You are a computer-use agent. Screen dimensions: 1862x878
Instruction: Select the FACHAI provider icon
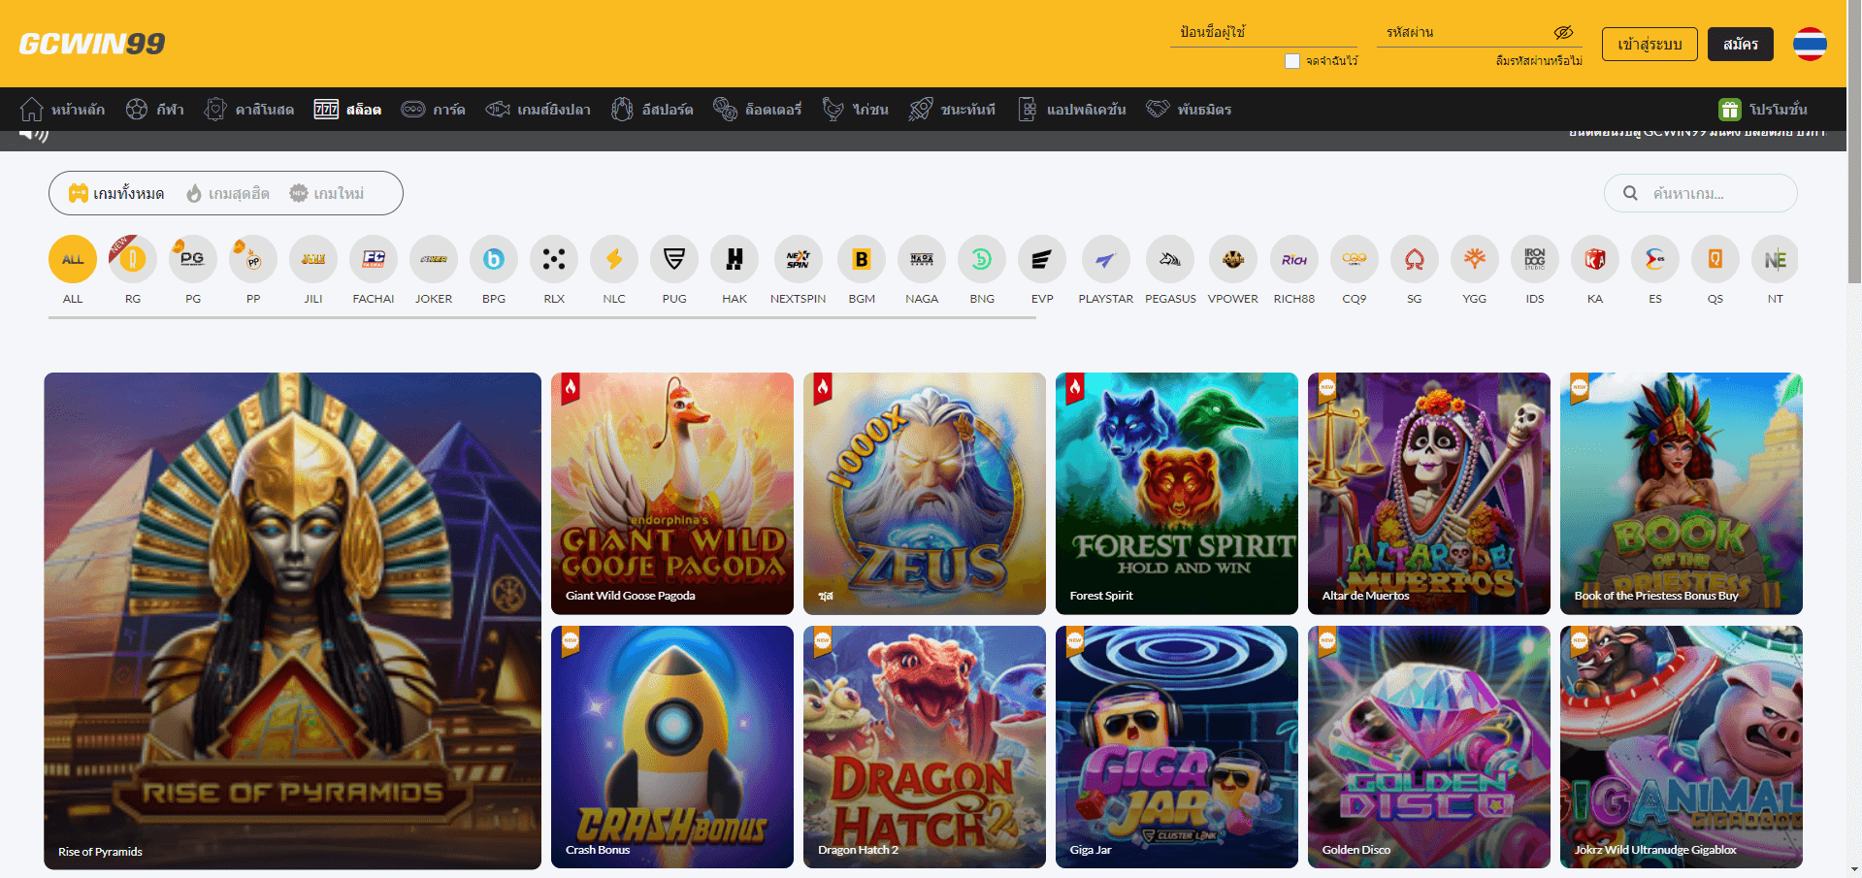point(374,259)
